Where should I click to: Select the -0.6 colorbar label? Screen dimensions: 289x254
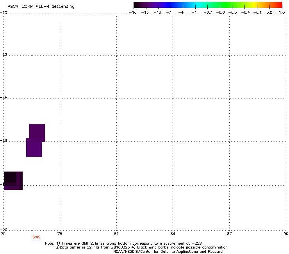[220, 13]
